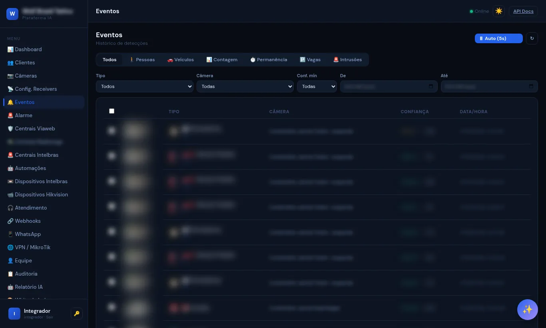Open Auditoria in the sidebar
This screenshot has width=546, height=328.
pyautogui.click(x=44, y=274)
